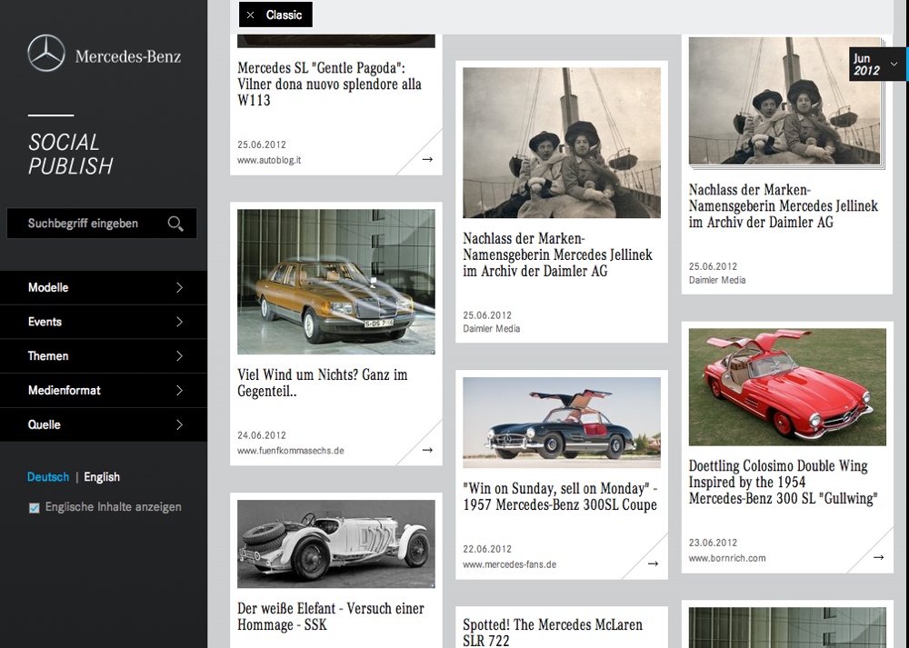Click the 23.06.2012 date text

click(713, 543)
